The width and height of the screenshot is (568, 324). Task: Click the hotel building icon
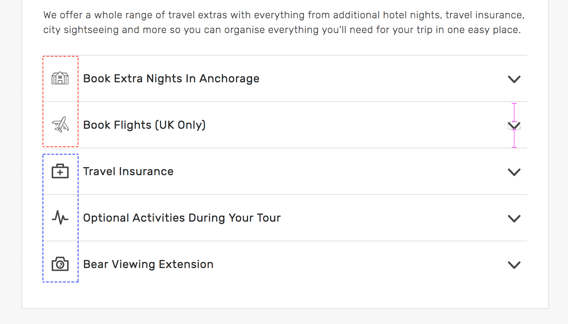coord(60,78)
